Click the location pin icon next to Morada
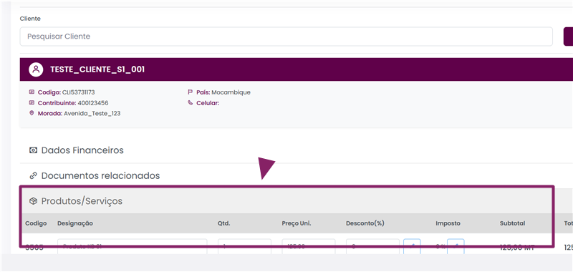Viewport: 573px width, 272px height. pos(32,113)
